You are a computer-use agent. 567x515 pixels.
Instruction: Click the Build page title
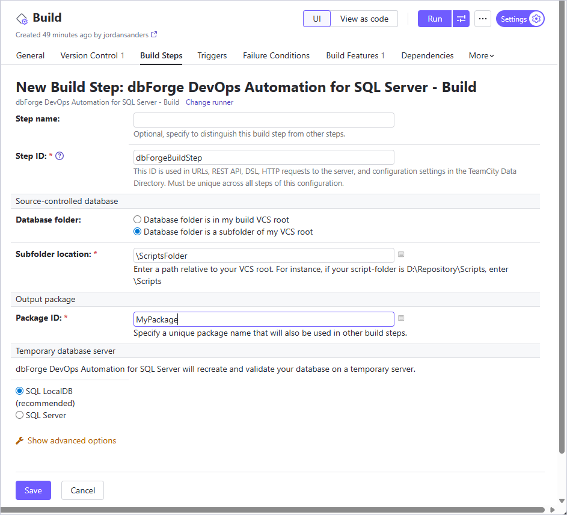tap(47, 17)
